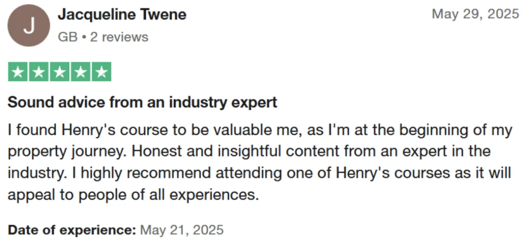
Task: Click the second green rating star
Action: [39, 72]
